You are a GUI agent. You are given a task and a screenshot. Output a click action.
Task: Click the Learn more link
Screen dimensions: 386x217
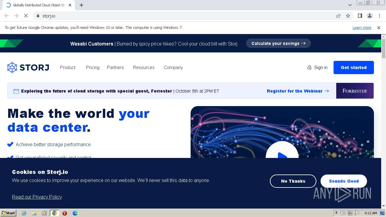pyautogui.click(x=362, y=27)
